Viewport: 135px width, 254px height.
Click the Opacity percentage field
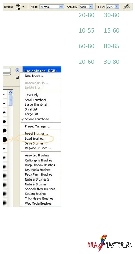click(84, 7)
